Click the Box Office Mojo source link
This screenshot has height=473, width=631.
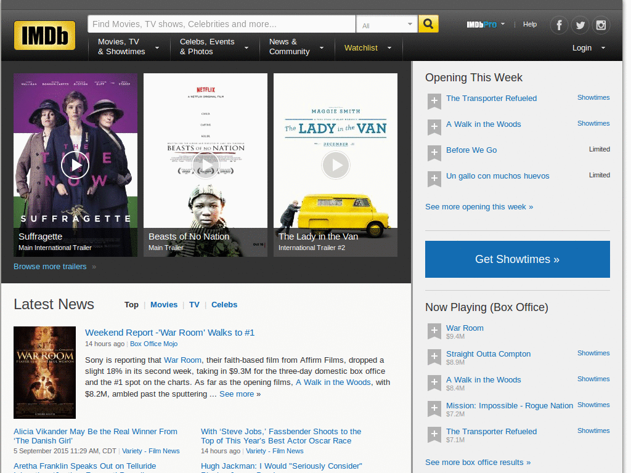[153, 344]
